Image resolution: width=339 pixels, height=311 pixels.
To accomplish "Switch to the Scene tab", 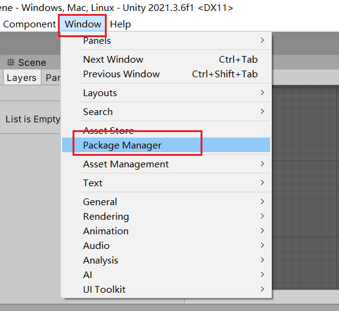I will (26, 63).
